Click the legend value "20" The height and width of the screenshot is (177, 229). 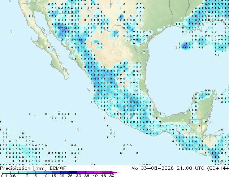point(62,176)
